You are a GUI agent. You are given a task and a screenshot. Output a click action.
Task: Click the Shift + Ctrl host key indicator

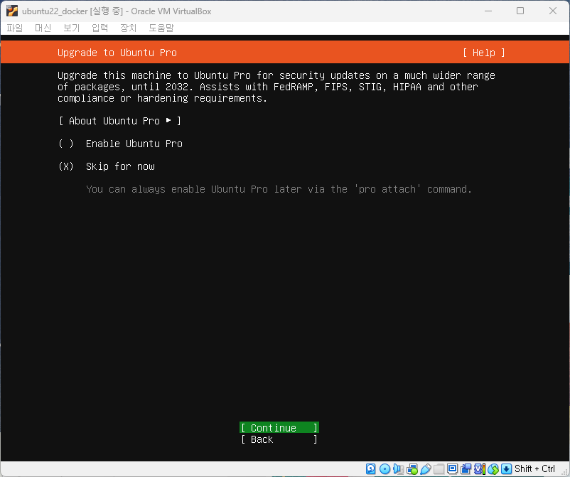(x=534, y=468)
